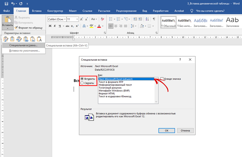This screenshot has height=157, width=242.
Task: Click the Save icon in the title bar
Action: coord(6,3)
